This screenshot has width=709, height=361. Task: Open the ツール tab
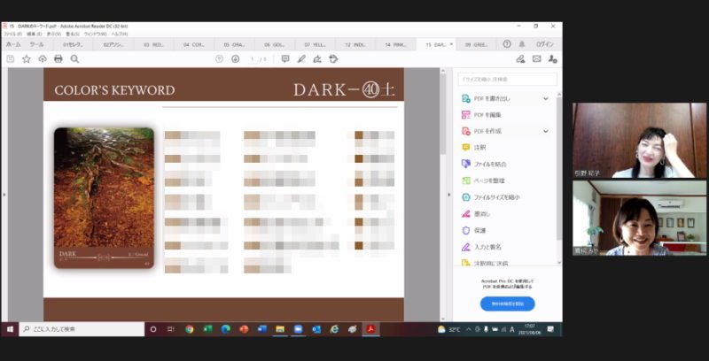37,43
